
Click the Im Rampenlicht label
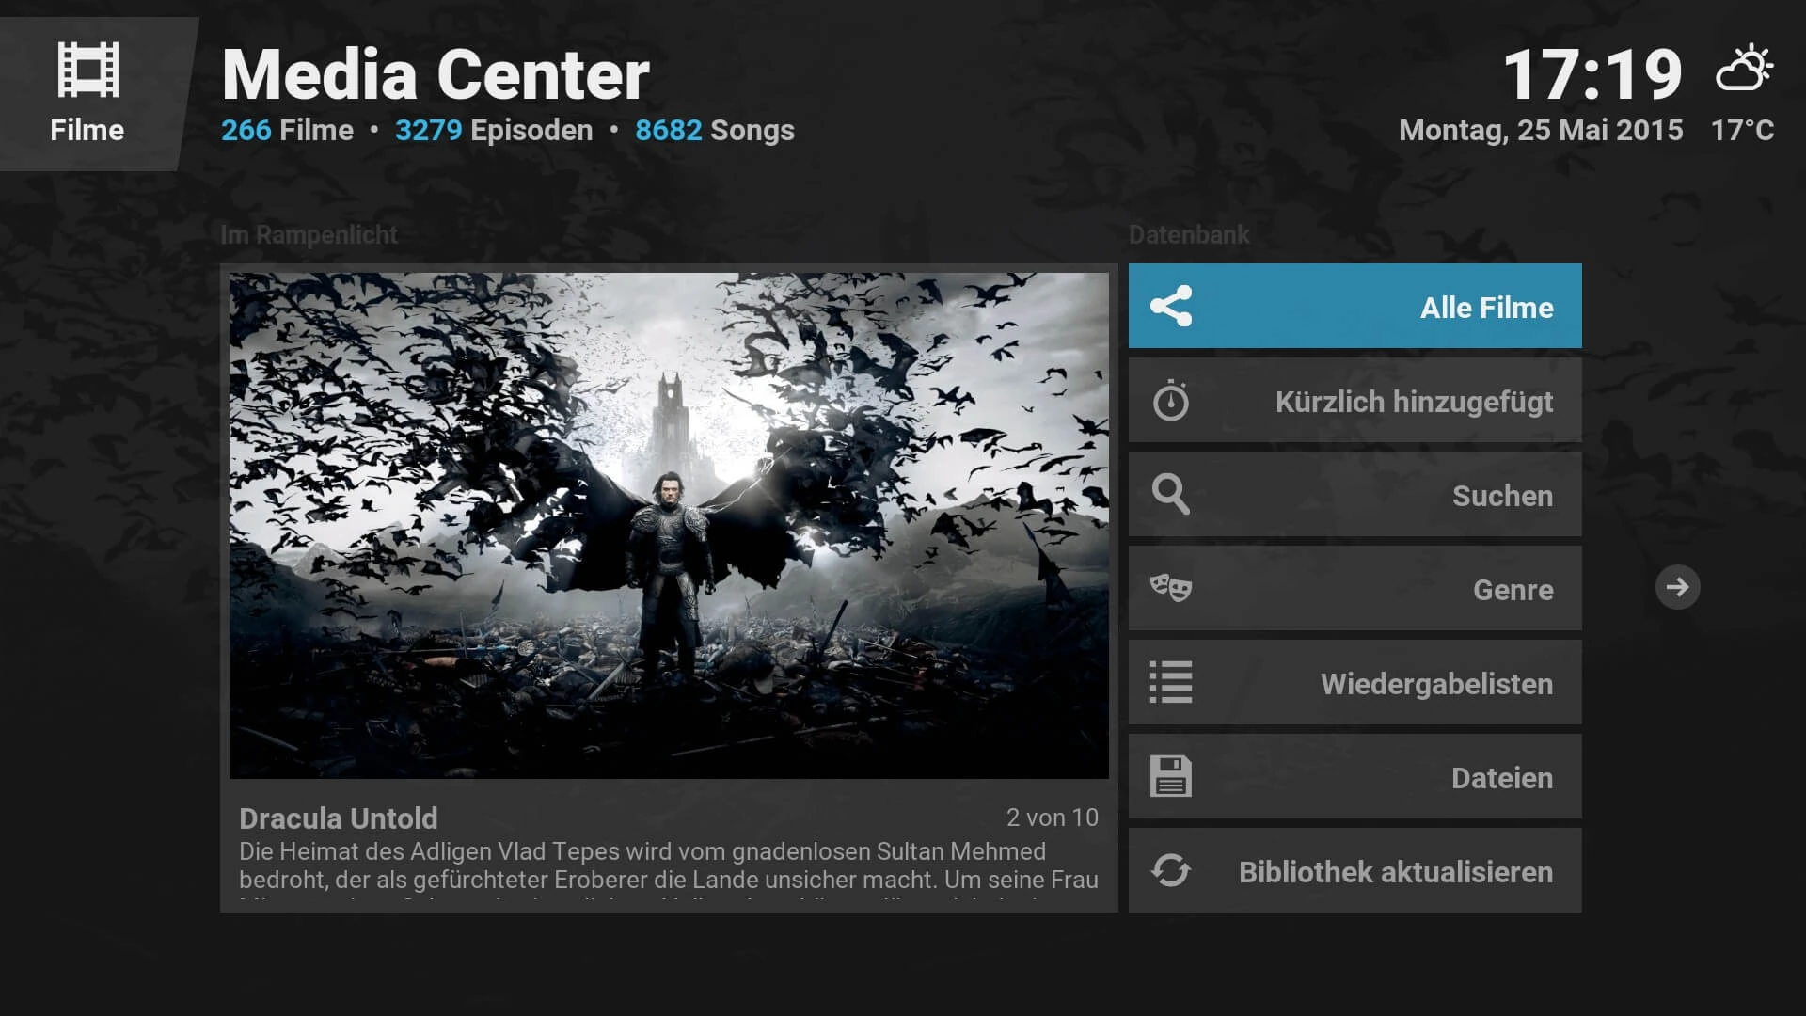(309, 235)
